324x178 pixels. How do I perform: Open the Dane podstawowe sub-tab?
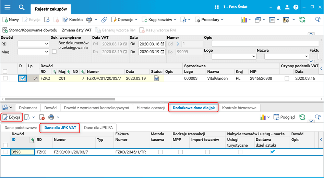pyautogui.click(x=21, y=128)
